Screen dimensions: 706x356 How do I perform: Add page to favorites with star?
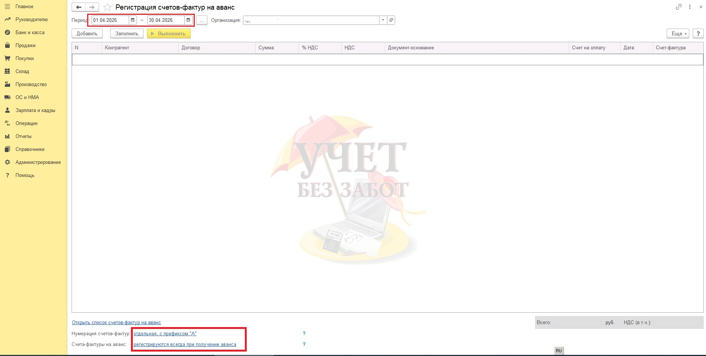coord(107,7)
